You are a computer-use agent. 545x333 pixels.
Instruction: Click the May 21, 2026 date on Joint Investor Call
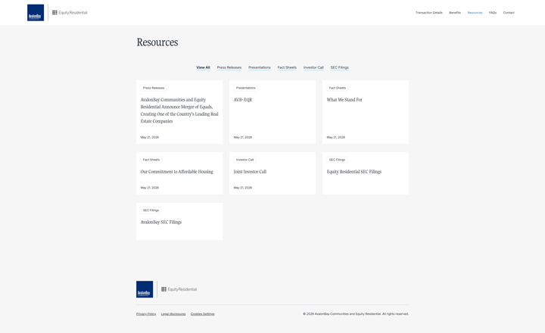[243, 188]
